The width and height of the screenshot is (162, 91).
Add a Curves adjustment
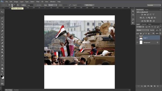point(148,15)
